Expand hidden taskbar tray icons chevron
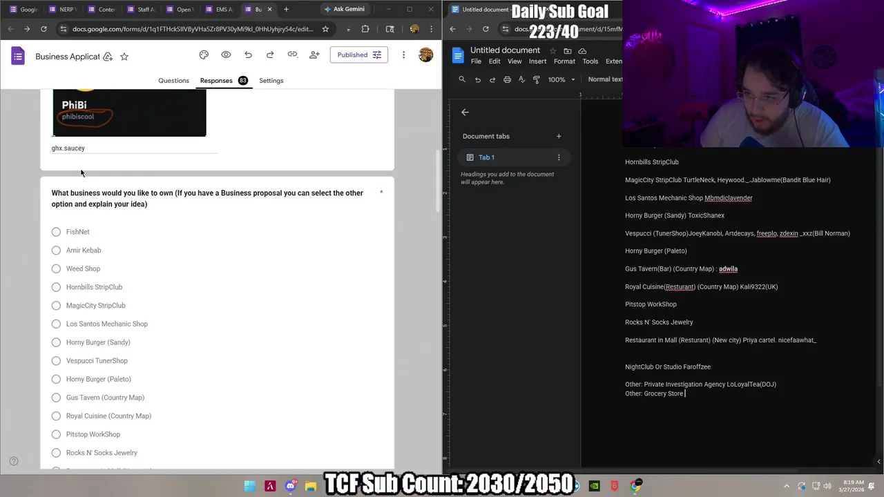884x497 pixels. tap(787, 486)
